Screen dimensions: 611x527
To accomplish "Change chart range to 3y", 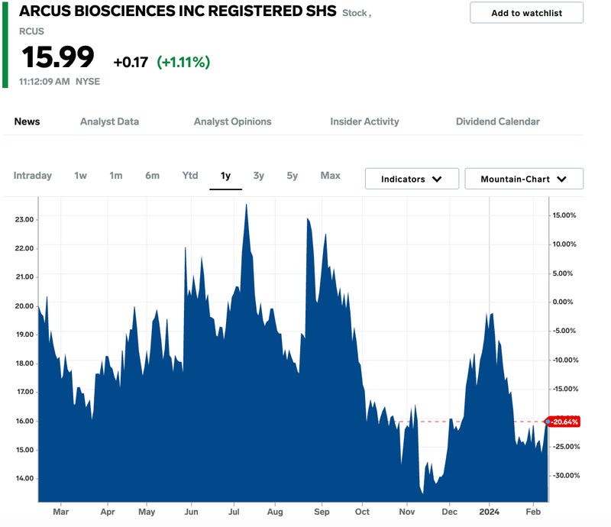I will click(x=259, y=176).
